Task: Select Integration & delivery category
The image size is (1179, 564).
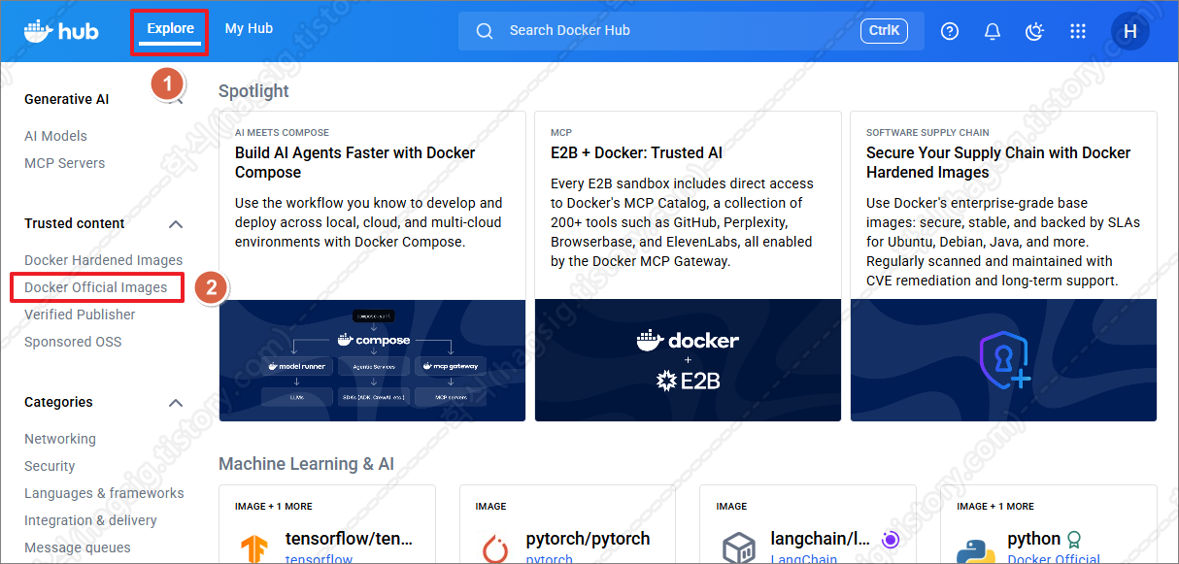Action: point(90,520)
